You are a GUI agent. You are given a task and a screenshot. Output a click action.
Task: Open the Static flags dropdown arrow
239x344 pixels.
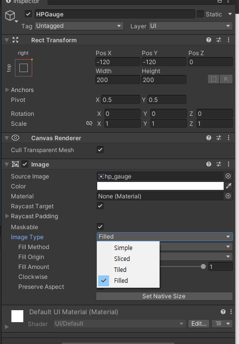[230, 14]
